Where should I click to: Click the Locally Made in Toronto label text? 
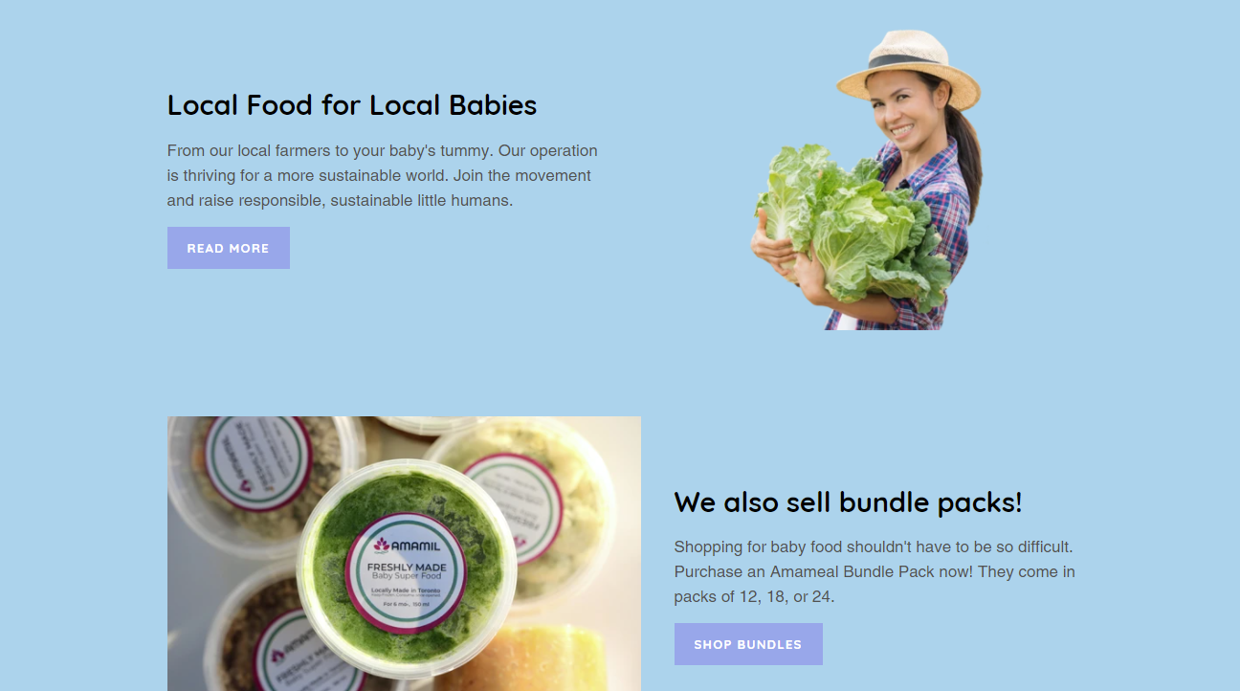407,591
